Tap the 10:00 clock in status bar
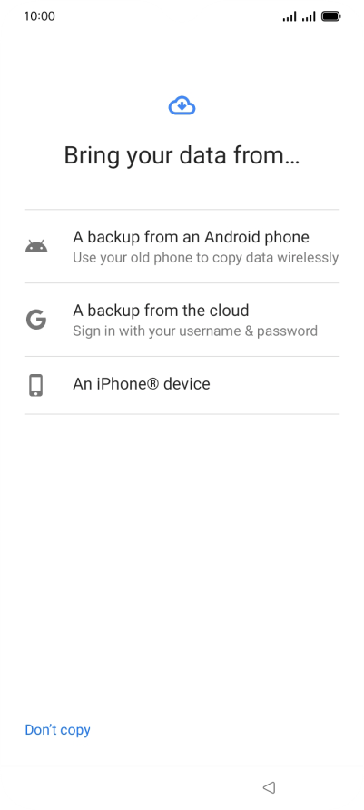Viewport: 364px width, 810px height. [x=39, y=16]
